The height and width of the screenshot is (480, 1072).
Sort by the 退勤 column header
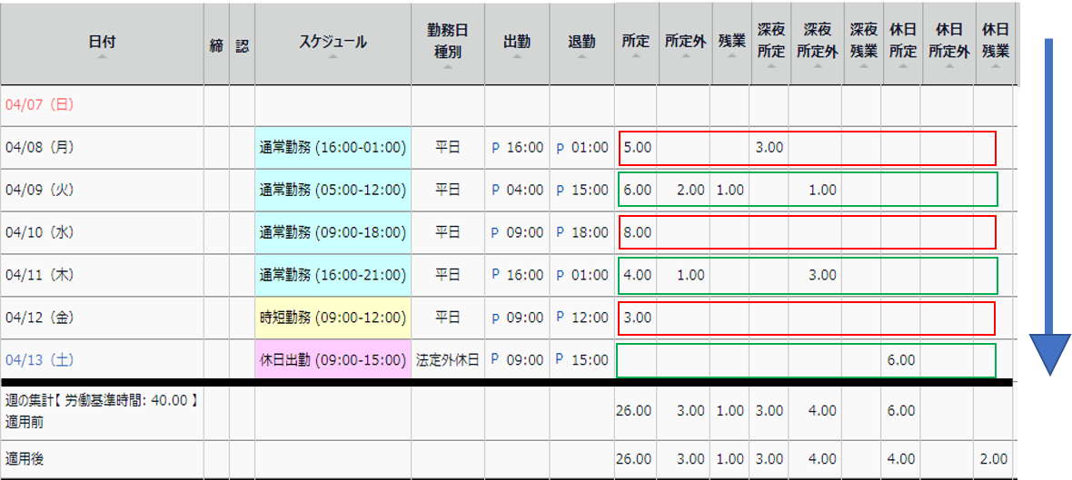tap(581, 43)
